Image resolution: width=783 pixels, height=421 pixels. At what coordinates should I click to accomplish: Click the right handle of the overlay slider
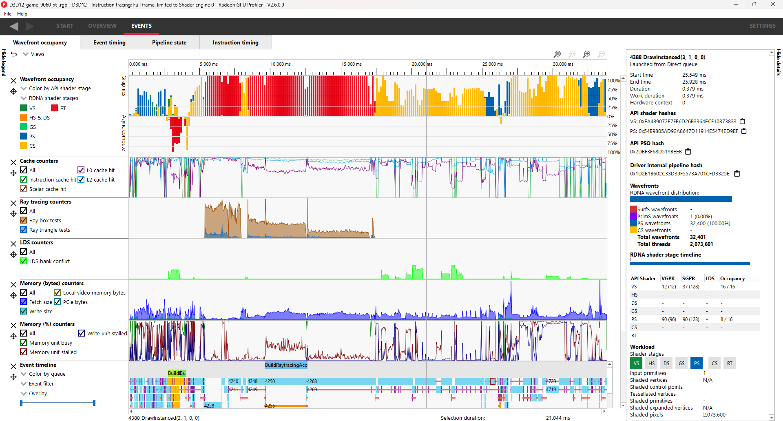coord(94,403)
